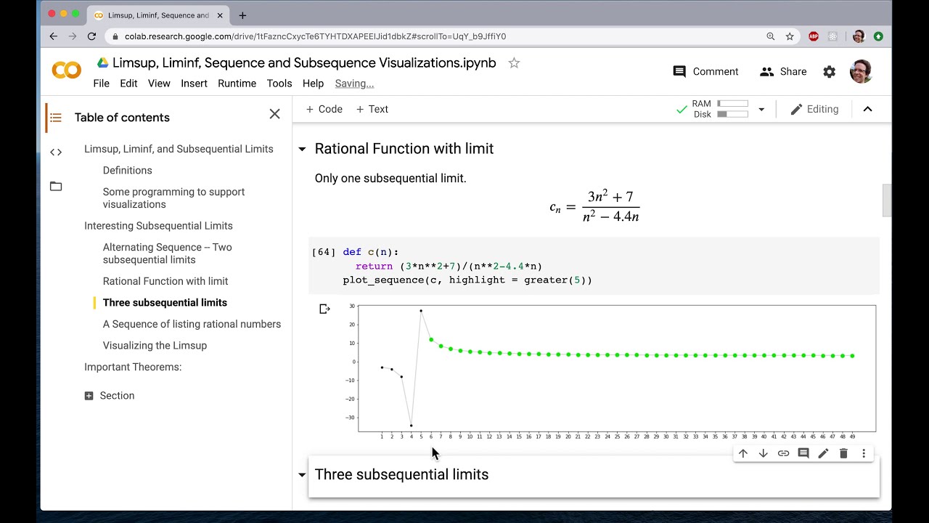This screenshot has height=523, width=929.
Task: Click the 'Only one subsequential limit.' text
Action: tap(390, 179)
